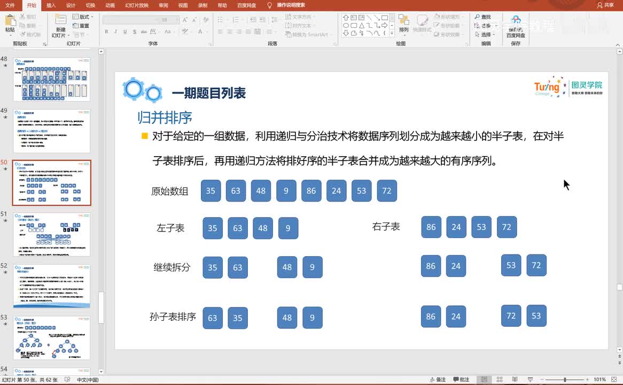Click the Reset (重置) slide button
The image size is (623, 385).
tap(81, 26)
